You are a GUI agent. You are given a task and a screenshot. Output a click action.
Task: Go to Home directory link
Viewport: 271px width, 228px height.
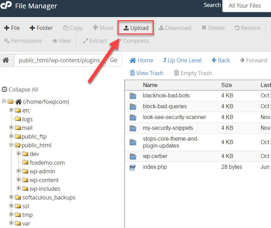click(141, 60)
